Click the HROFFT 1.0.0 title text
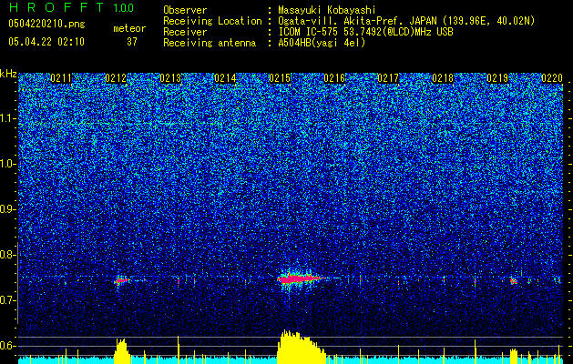573x364 pixels. click(x=71, y=7)
